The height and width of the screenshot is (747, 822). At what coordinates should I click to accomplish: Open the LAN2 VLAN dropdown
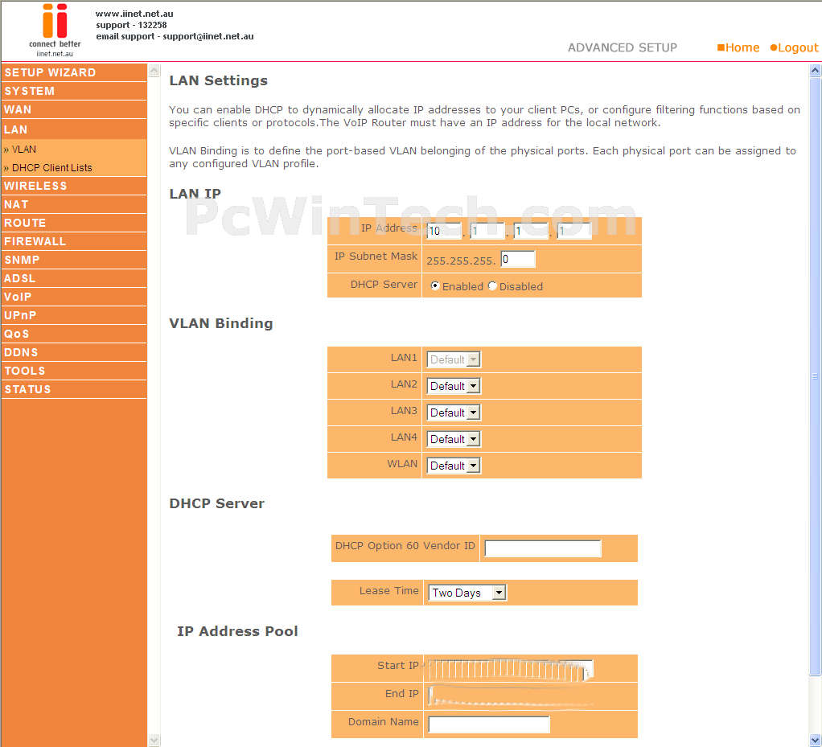tap(454, 386)
